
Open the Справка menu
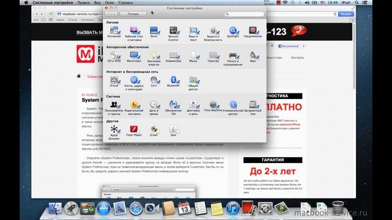(126, 2)
